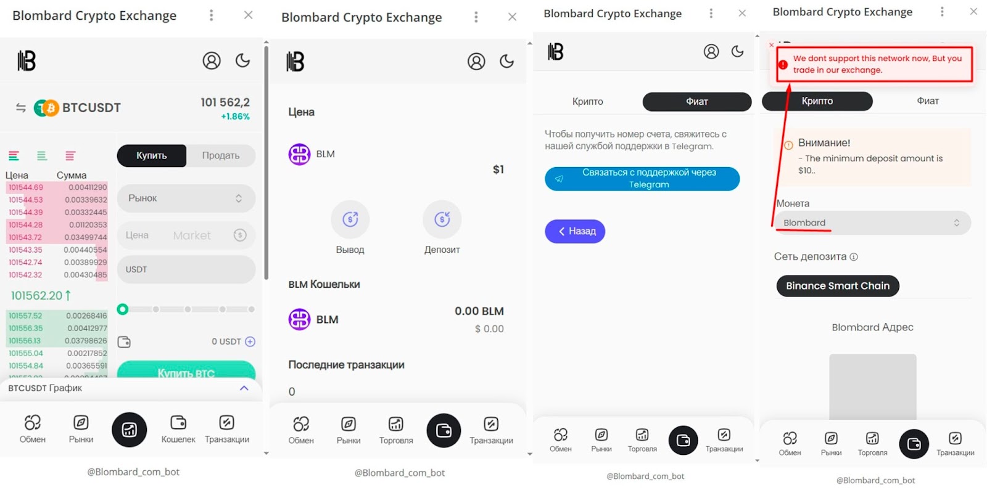Click the green amount slider handle
Viewport: 987px width, 490px height.
[123, 309]
